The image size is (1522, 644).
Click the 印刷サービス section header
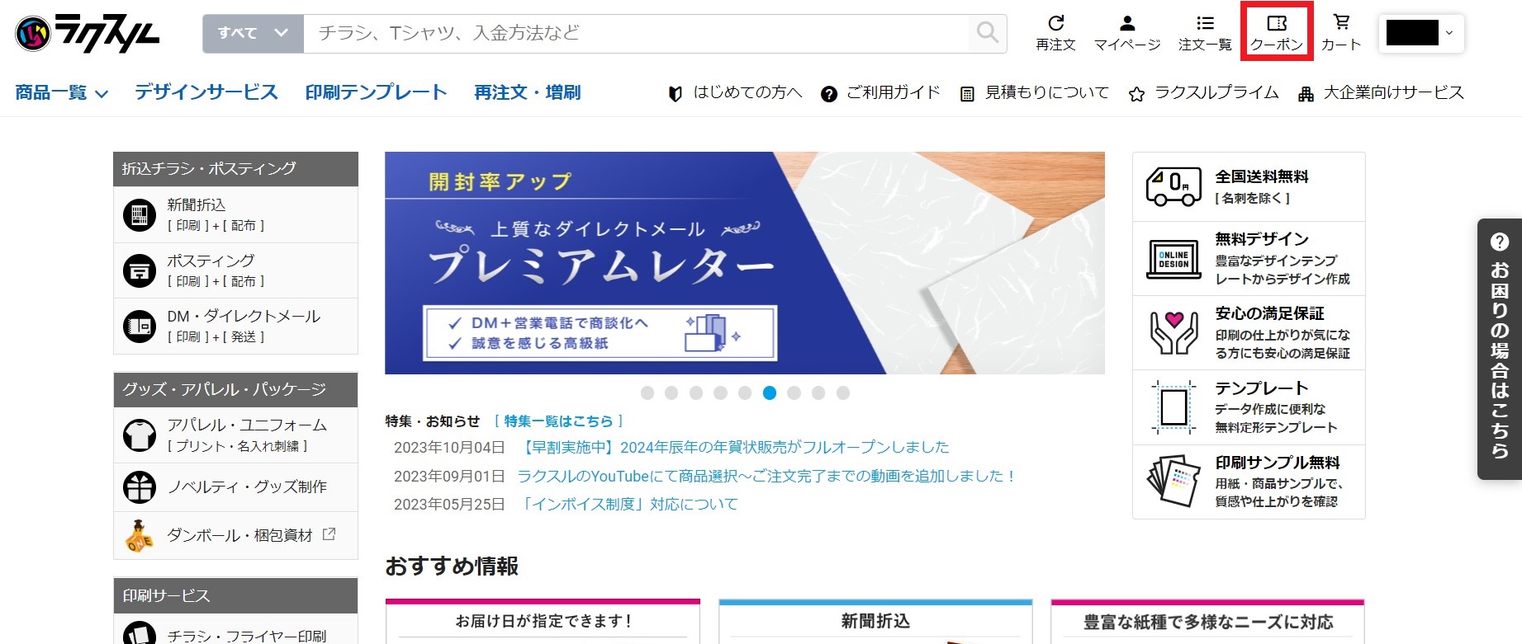(235, 595)
